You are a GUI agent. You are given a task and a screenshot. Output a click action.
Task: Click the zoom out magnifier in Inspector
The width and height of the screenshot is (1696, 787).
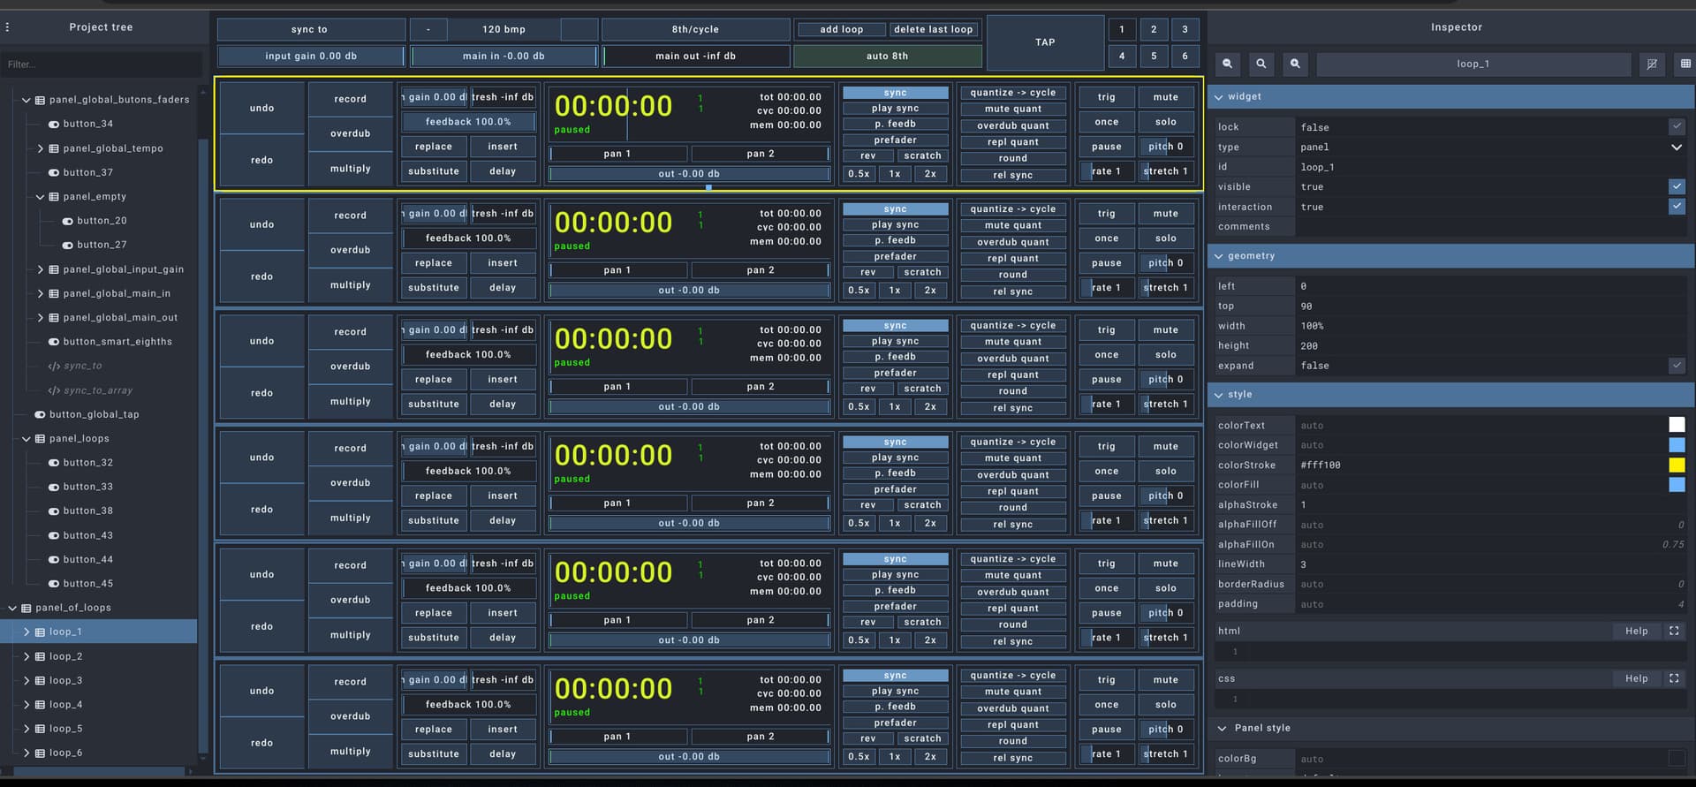[x=1227, y=64]
